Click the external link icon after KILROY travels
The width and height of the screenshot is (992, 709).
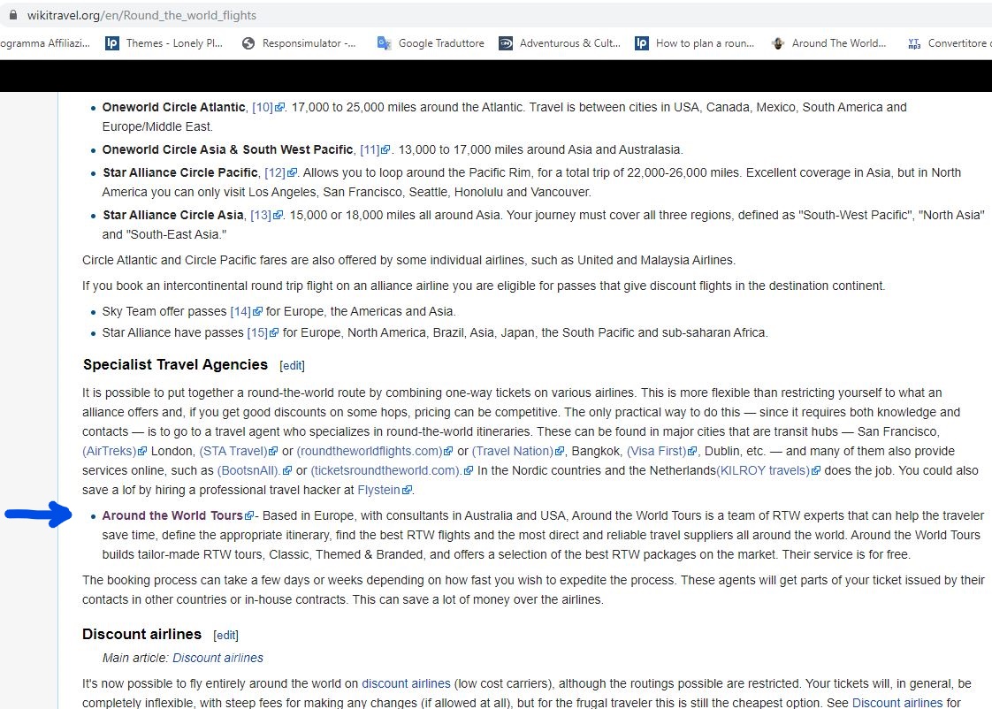tap(816, 470)
